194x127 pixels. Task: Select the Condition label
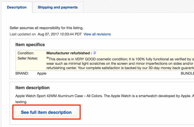click(26, 53)
